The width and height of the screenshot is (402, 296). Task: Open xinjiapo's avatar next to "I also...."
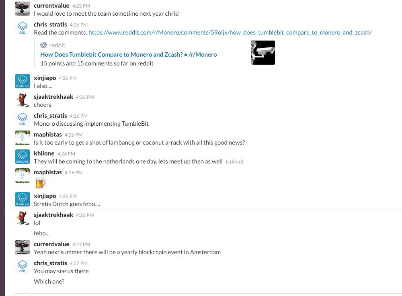[x=22, y=81]
